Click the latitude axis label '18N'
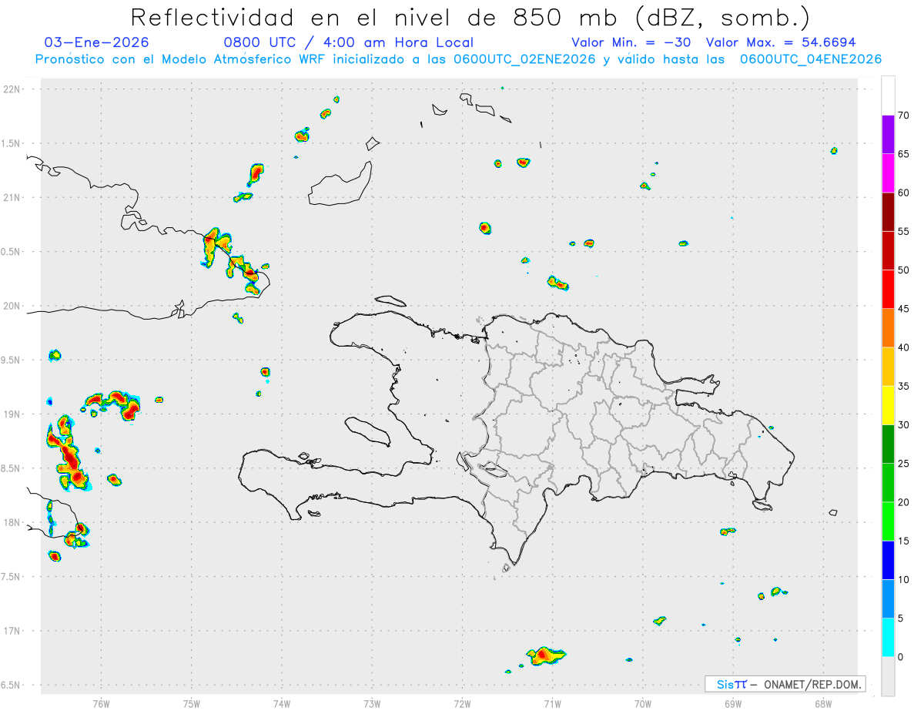 (x=12, y=523)
